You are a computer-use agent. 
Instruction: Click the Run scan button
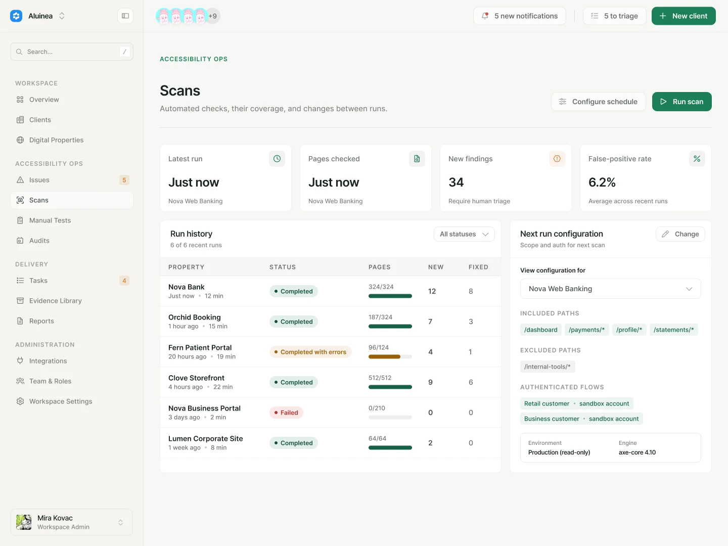682,102
